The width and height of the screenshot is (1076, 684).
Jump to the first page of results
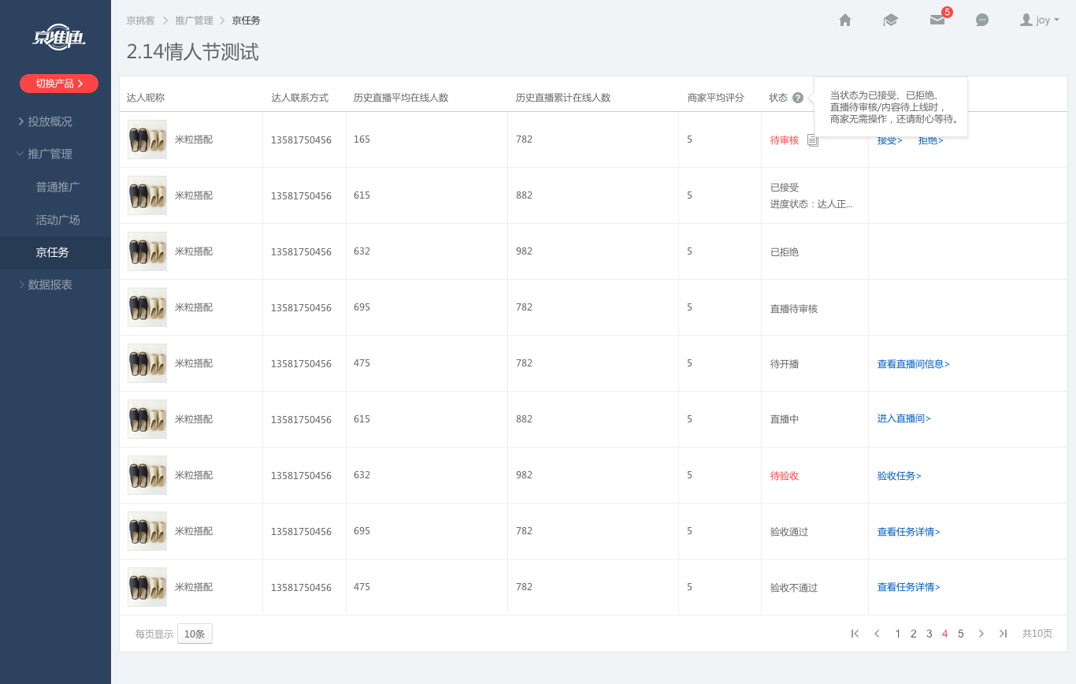[855, 634]
